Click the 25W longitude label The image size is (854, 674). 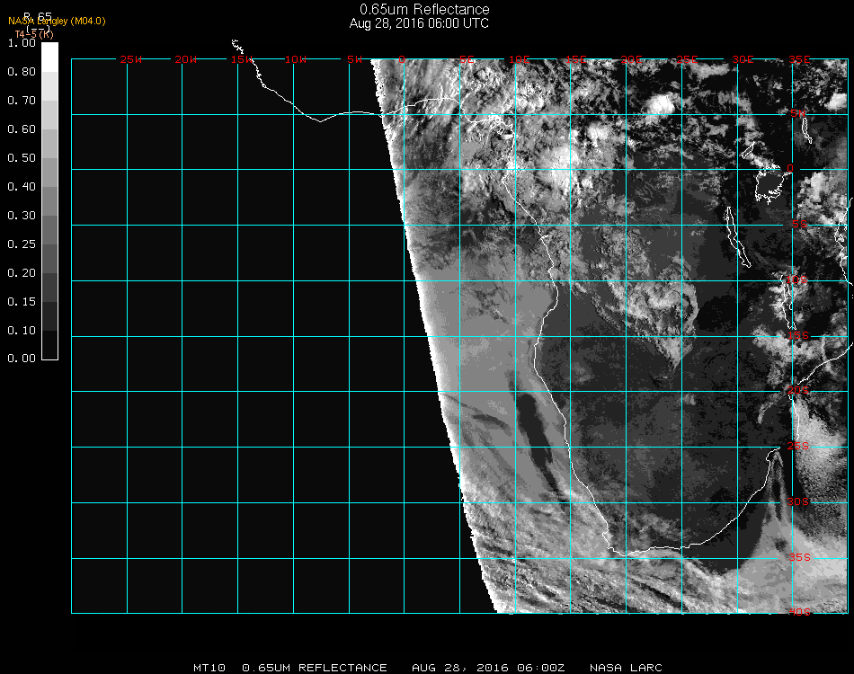pos(130,59)
